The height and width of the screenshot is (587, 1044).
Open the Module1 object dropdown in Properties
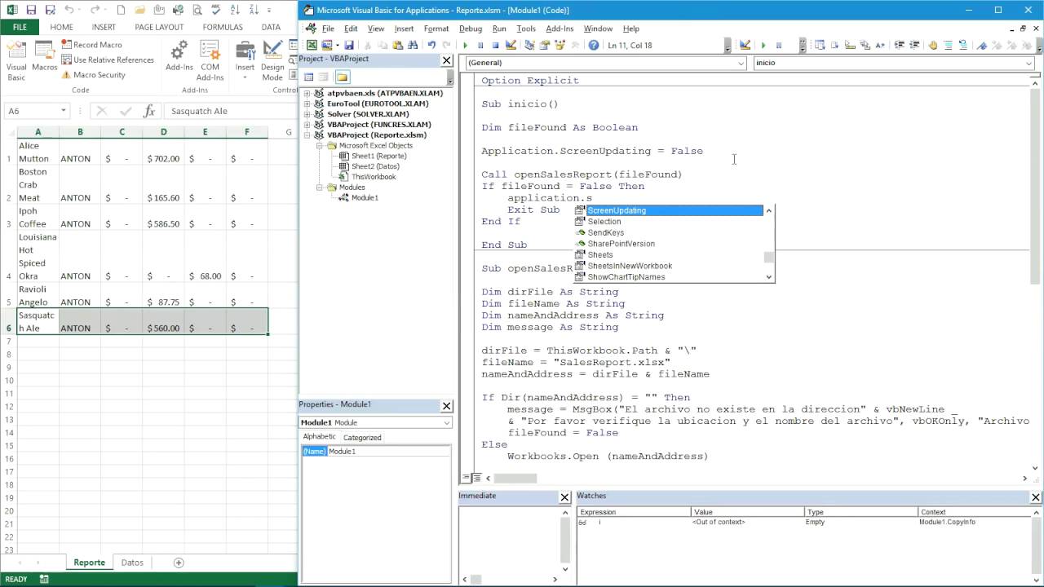pyautogui.click(x=446, y=422)
